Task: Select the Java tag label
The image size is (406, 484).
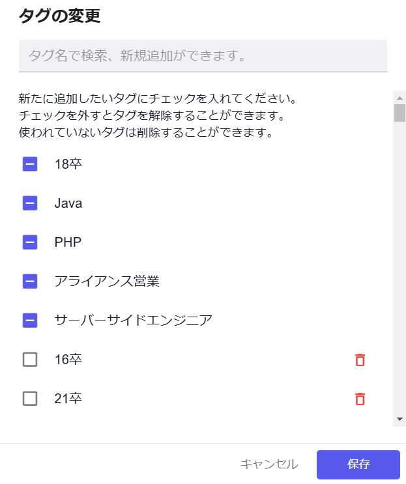Action: click(x=68, y=203)
